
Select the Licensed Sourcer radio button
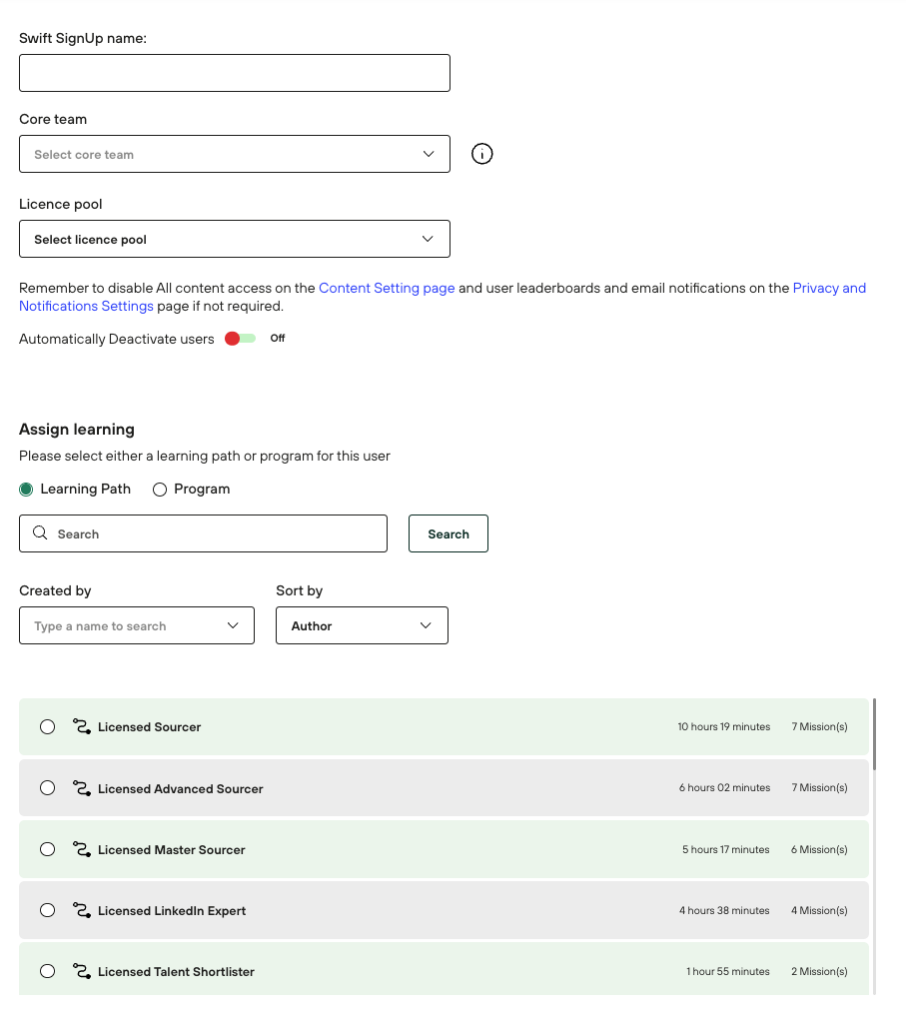(47, 727)
